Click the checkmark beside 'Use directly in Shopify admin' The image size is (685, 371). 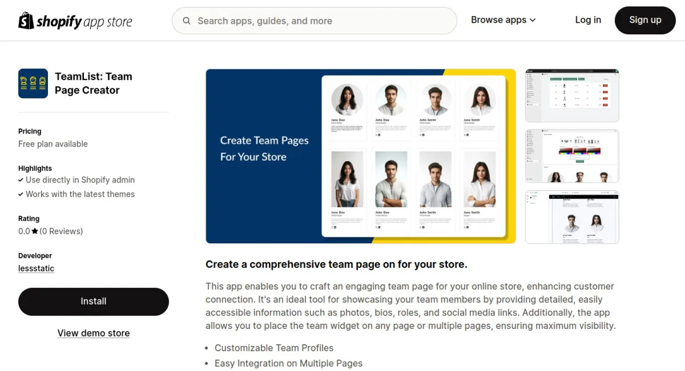tap(21, 180)
